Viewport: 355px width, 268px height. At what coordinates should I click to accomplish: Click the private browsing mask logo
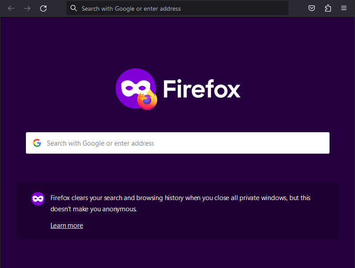pyautogui.click(x=136, y=89)
